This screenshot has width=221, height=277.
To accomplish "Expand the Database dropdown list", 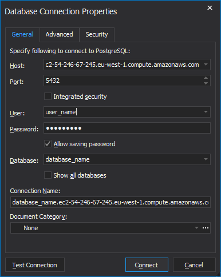I will coord(206,159).
